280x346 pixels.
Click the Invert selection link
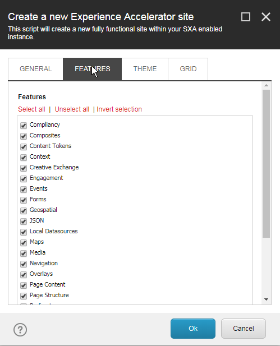click(x=119, y=109)
